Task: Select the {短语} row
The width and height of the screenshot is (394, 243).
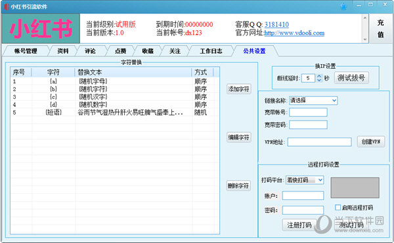Action: 115,112
